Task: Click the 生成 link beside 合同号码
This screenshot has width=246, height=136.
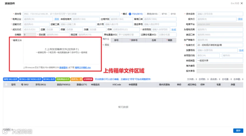Action: click(174, 29)
